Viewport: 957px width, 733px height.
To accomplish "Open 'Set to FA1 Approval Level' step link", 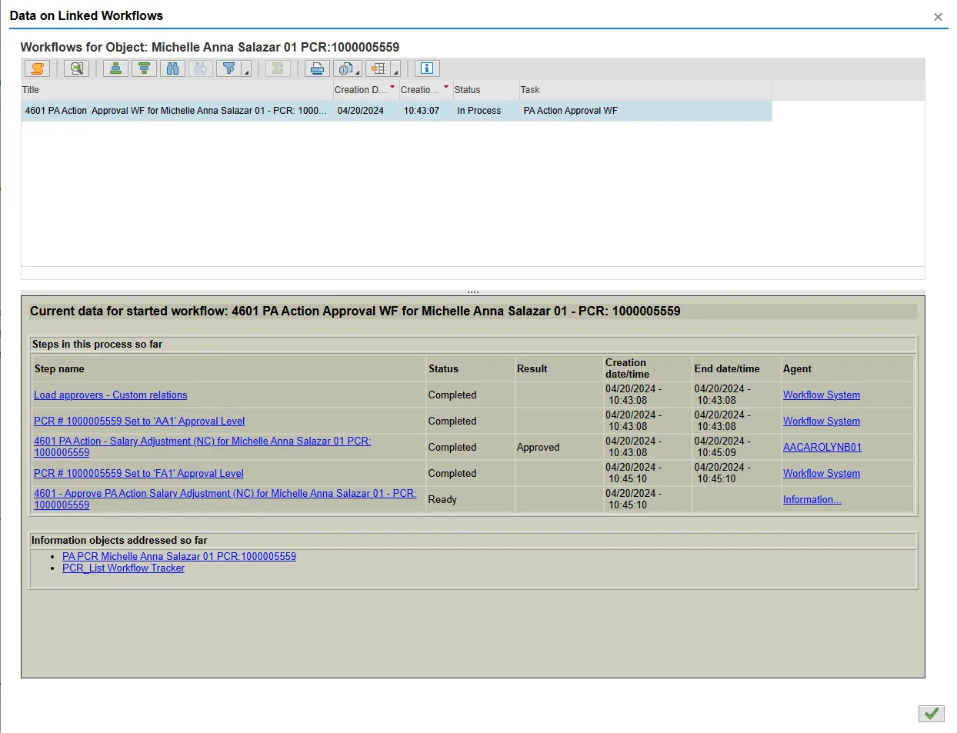I will [138, 474].
